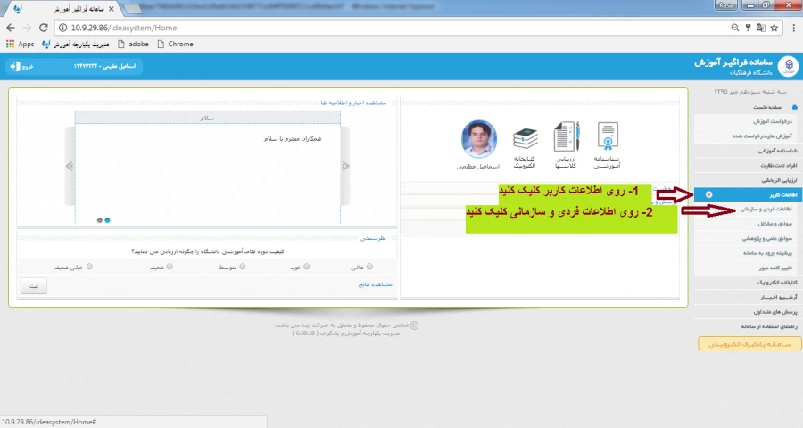
Task: Click the مشاهده نتایج results link
Action: [375, 284]
